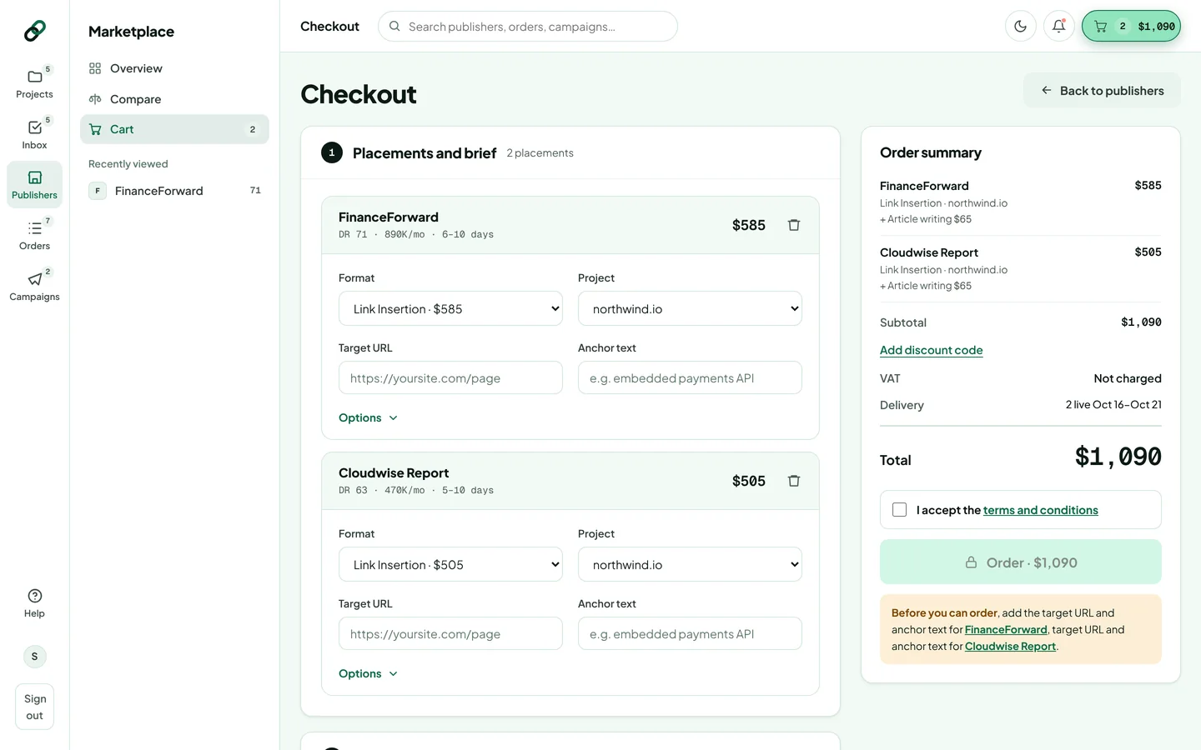This screenshot has height=750, width=1201.
Task: Click the link-shaped app logo
Action: 34,31
